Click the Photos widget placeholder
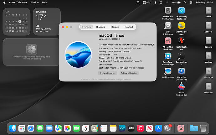The height and width of the screenshot is (135, 216). (32, 52)
